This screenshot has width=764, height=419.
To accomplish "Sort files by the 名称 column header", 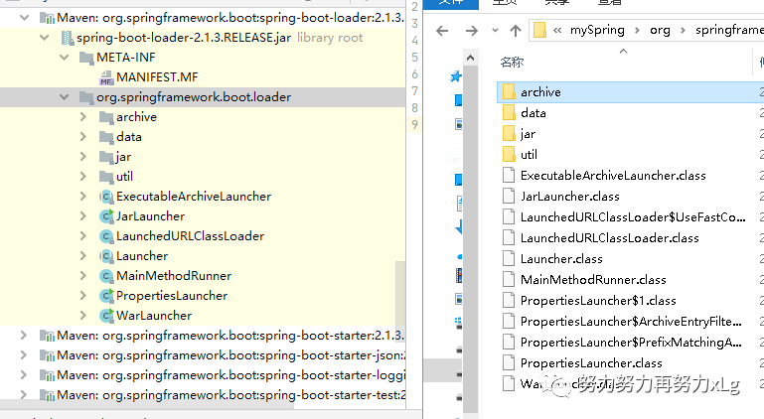I will [x=512, y=63].
